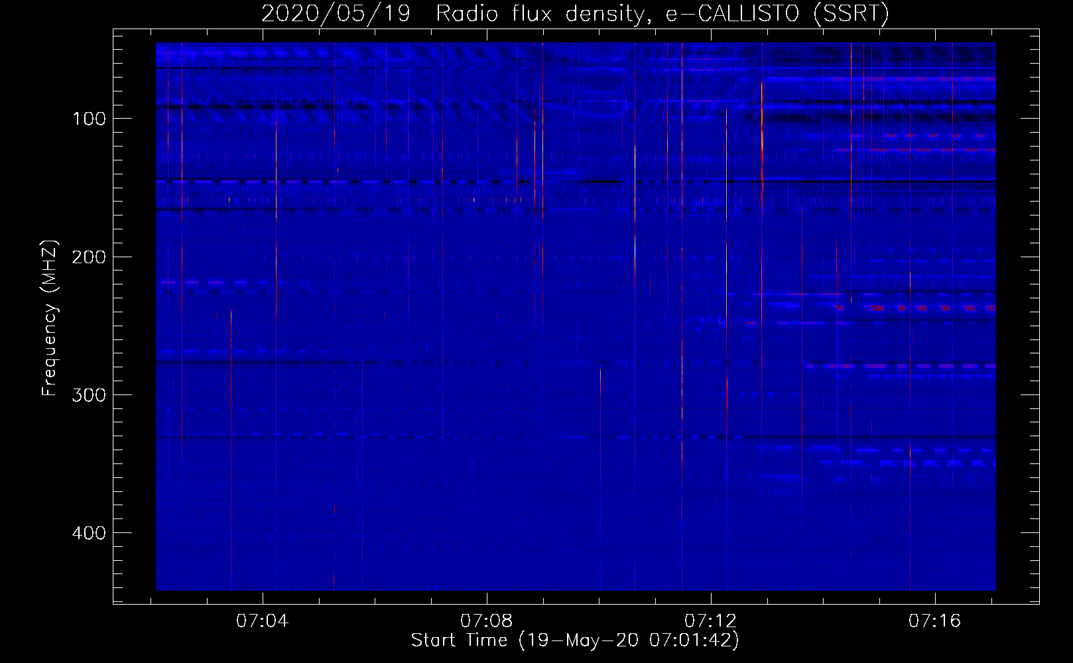Screen dimensions: 1073x663
Task: Click the 100 frequency tick label
Action: coord(90,119)
